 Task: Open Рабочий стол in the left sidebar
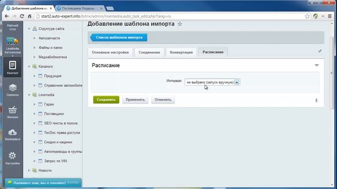coord(13,27)
